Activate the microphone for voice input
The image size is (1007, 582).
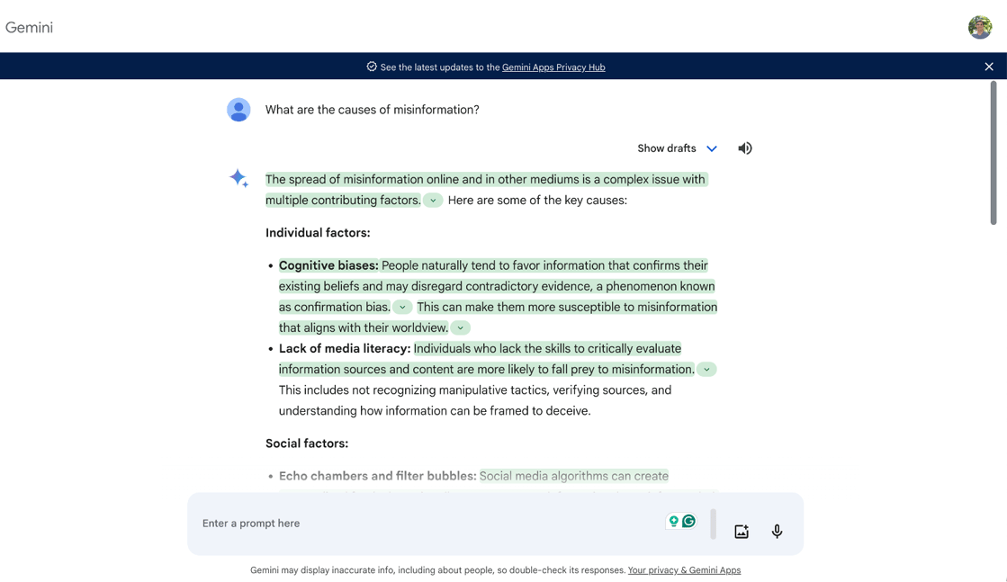pos(777,532)
